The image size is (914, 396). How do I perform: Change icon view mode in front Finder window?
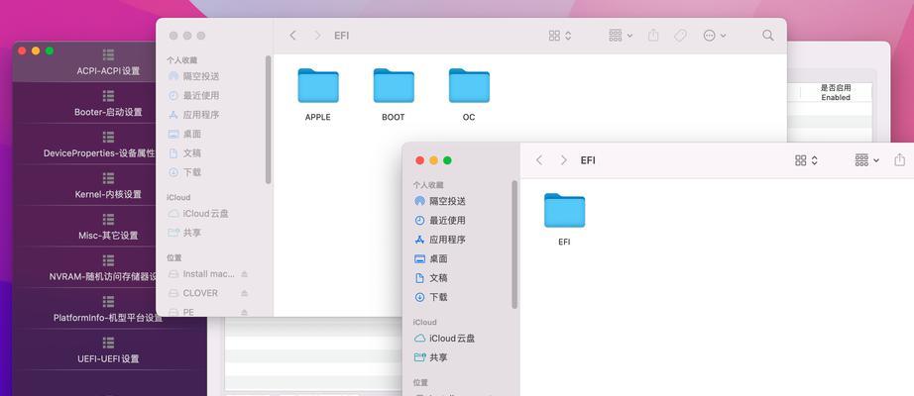806,160
